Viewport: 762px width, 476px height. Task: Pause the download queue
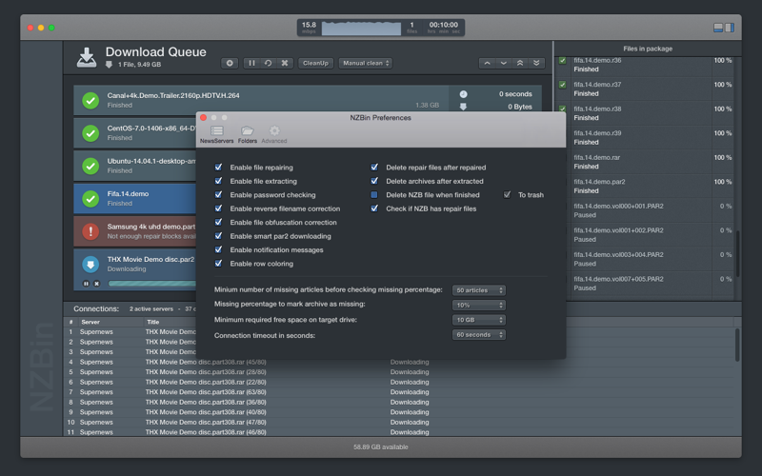point(251,63)
